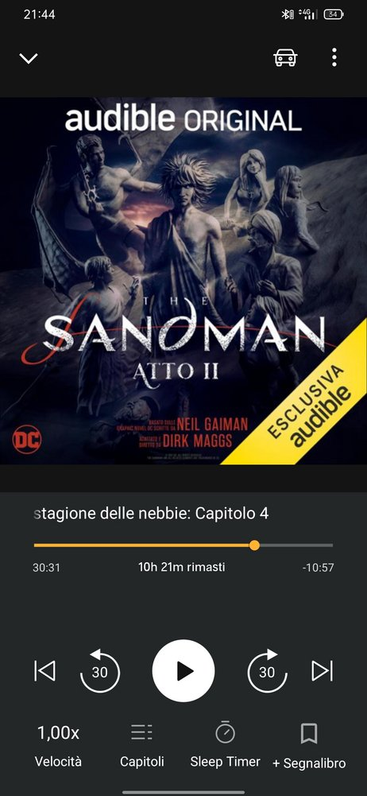This screenshot has height=796, width=367.
Task: Jump forward 30 seconds
Action: click(267, 671)
